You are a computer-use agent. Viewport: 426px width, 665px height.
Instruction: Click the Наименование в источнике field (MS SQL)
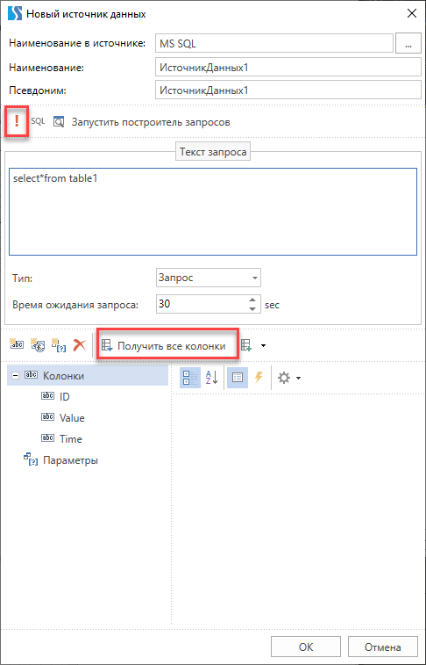pyautogui.click(x=274, y=44)
